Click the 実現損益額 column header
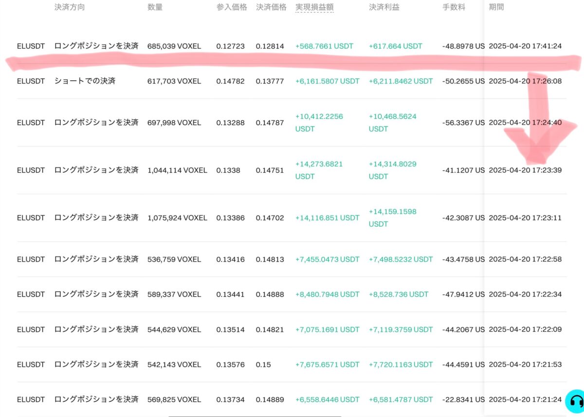Image resolution: width=584 pixels, height=417 pixels. click(x=314, y=7)
